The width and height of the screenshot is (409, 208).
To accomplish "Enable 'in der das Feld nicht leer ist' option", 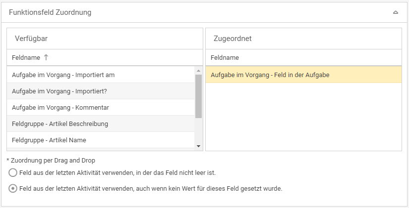I will pyautogui.click(x=13, y=173).
